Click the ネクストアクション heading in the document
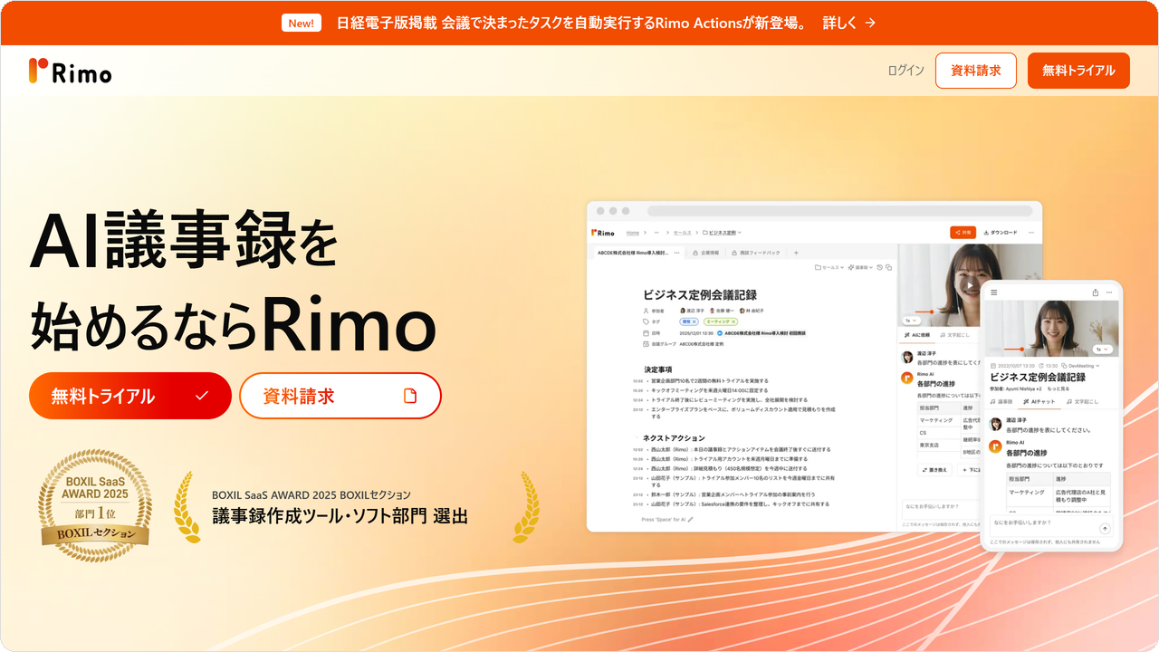Screen dimensions: 1159x652 [x=674, y=438]
